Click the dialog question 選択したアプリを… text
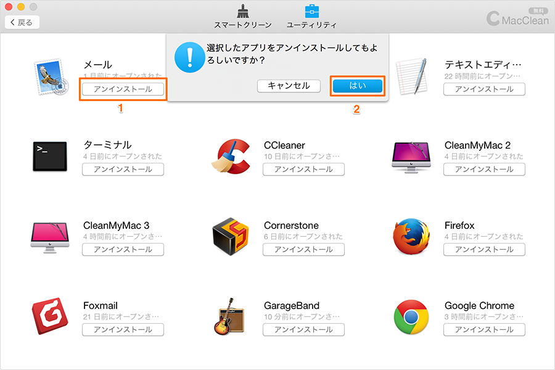Viewport: 555px width, 370px height. (x=292, y=54)
